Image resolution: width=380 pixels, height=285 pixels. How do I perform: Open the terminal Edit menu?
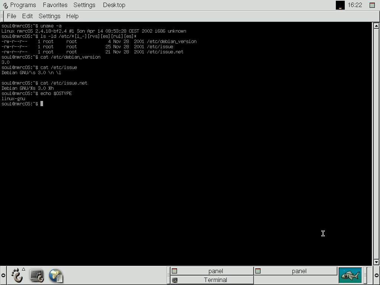click(x=27, y=16)
